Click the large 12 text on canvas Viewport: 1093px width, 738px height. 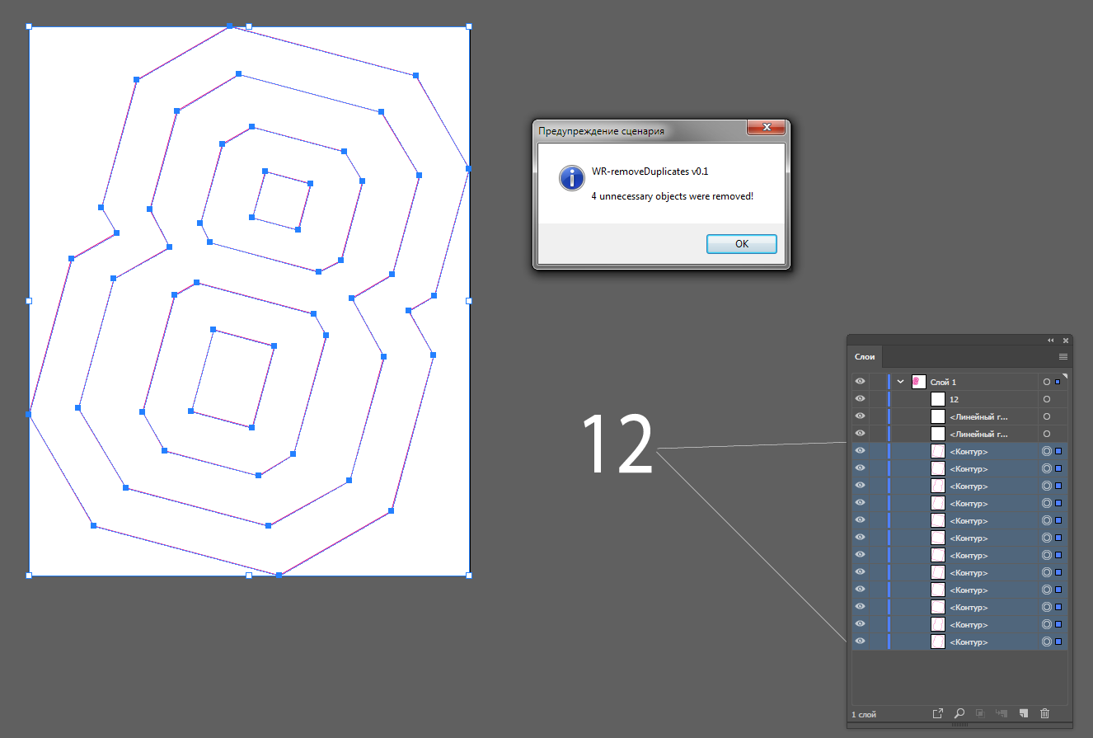617,445
